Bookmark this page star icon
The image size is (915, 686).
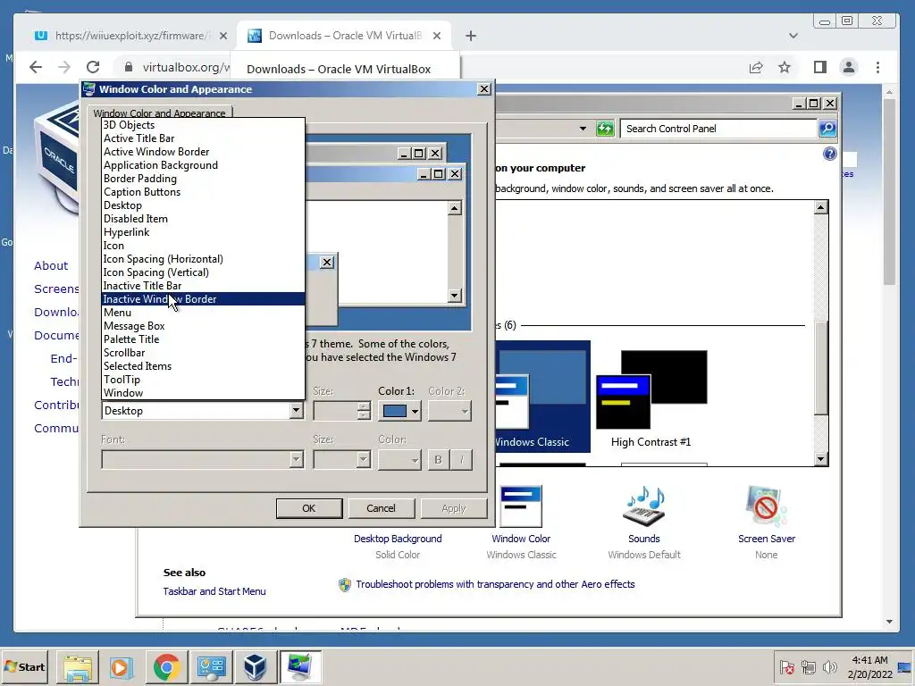pos(785,67)
